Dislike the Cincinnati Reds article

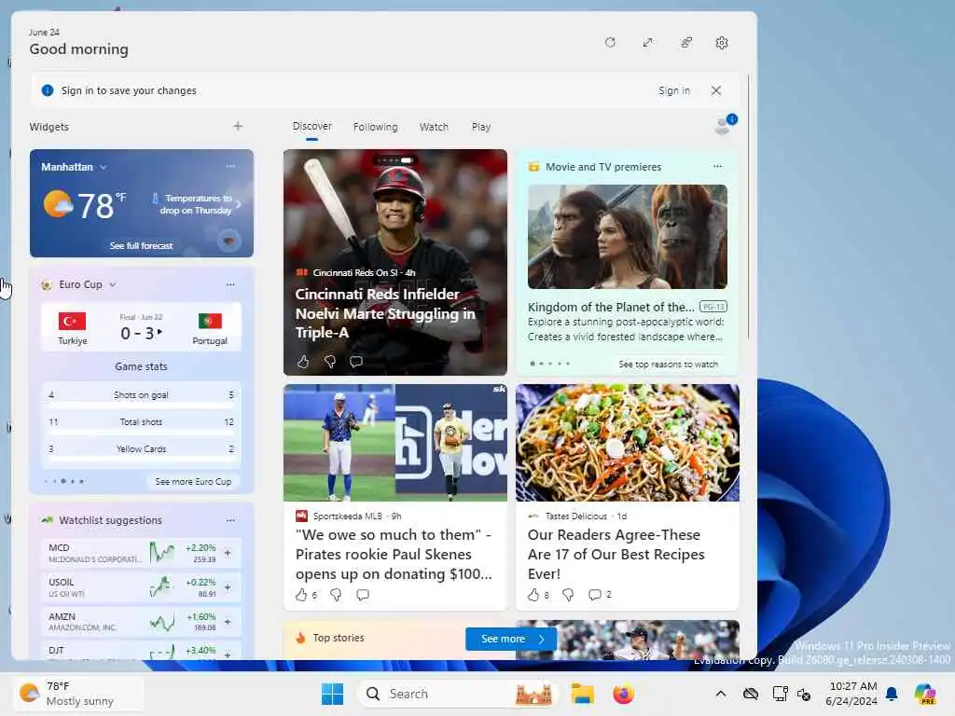point(330,362)
